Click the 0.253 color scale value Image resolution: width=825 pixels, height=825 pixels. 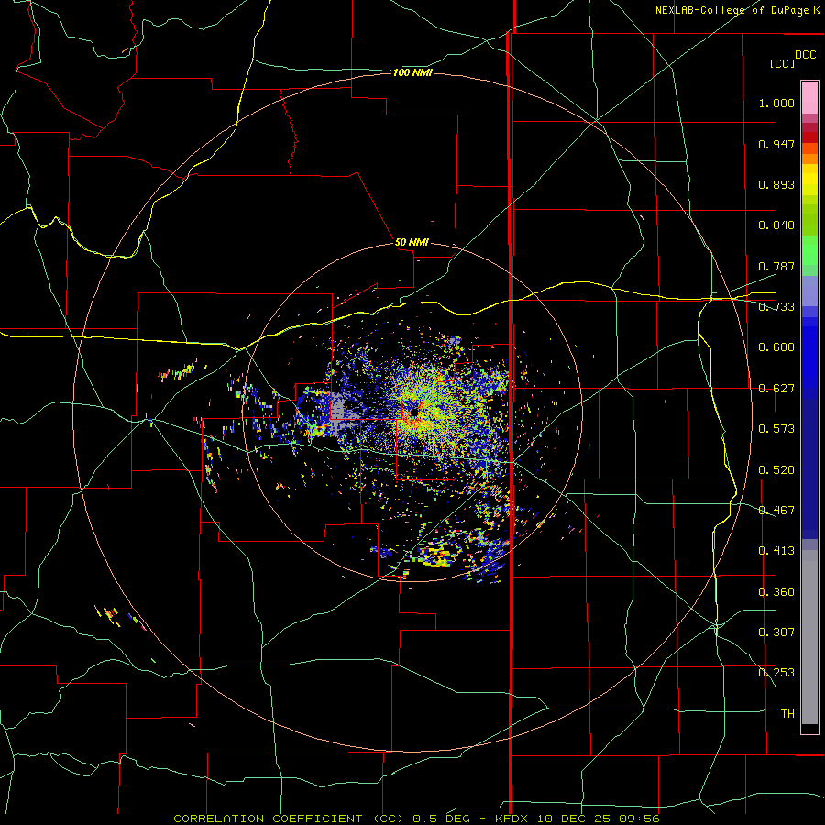click(776, 673)
